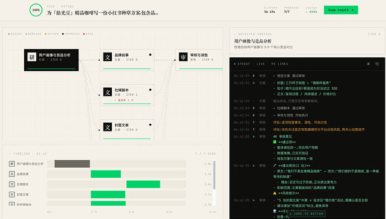Select the green 社媒脚本 timeline bar
The height and width of the screenshot is (219, 386).
(x=143, y=184)
